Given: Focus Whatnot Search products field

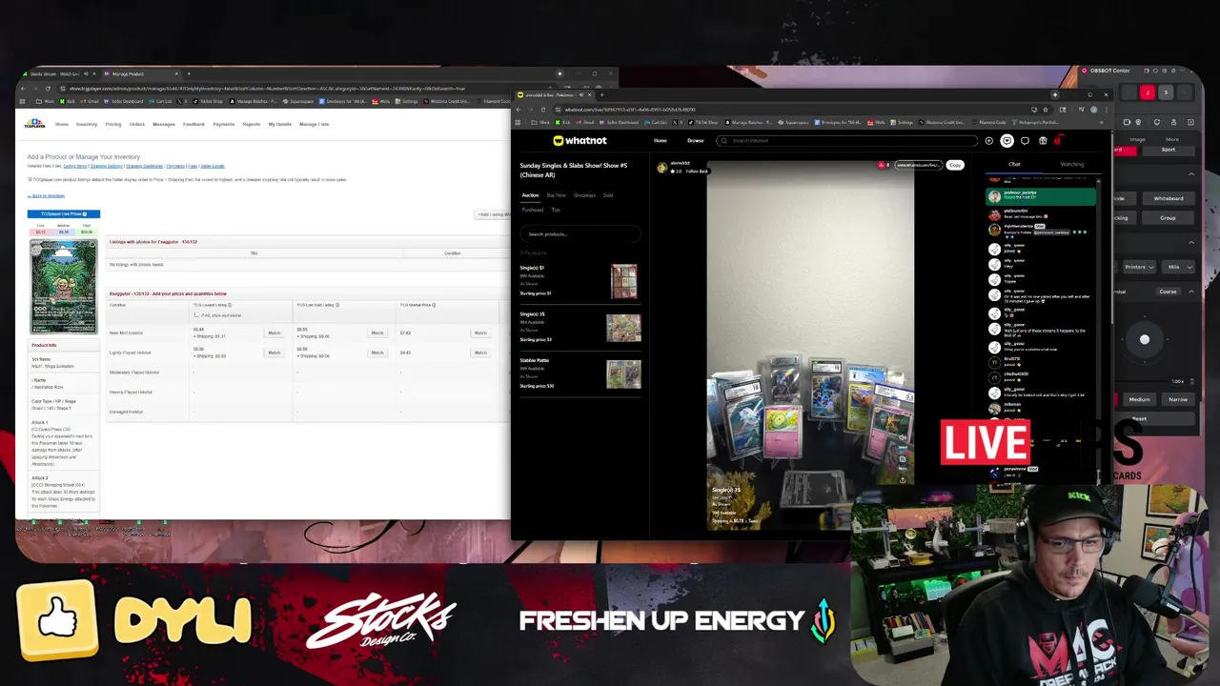Looking at the screenshot, I should click(x=580, y=233).
